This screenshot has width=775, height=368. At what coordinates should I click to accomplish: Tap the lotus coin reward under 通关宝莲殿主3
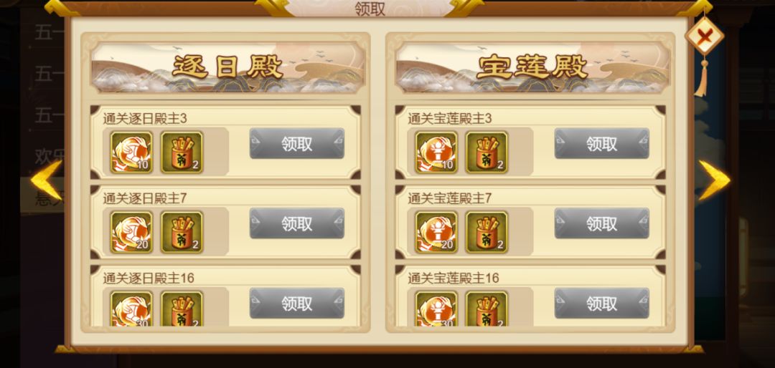[x=436, y=152]
